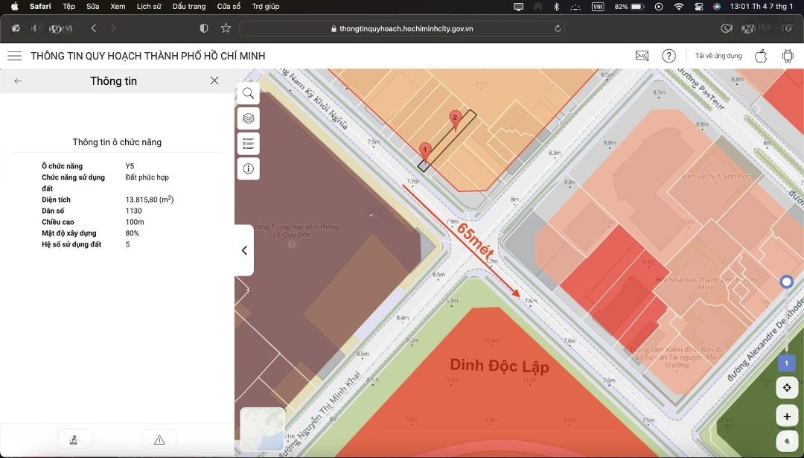
Task: Click the map info circle icon
Action: tap(249, 169)
